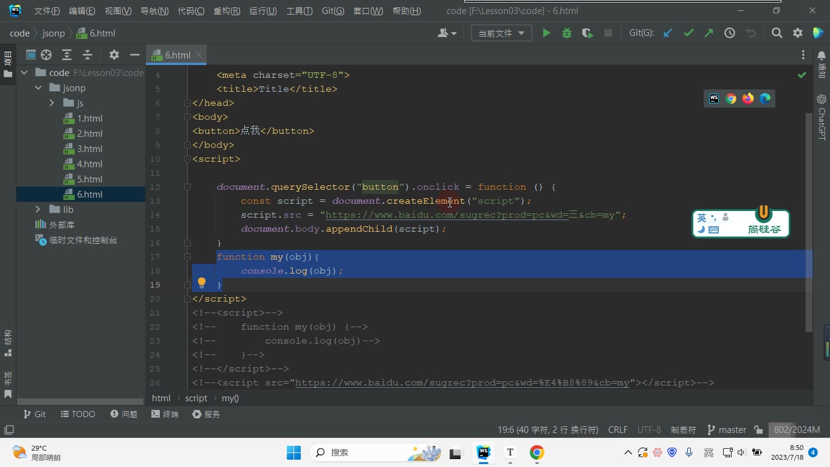
Task: Open the 文件(F) menu
Action: pos(47,11)
